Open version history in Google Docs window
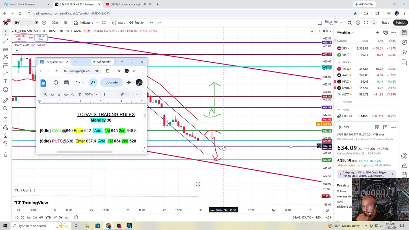The image size is (409, 230). point(56,82)
